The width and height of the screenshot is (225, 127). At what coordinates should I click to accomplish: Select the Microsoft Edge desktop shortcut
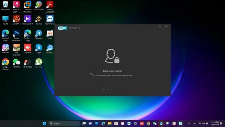click(x=6, y=35)
